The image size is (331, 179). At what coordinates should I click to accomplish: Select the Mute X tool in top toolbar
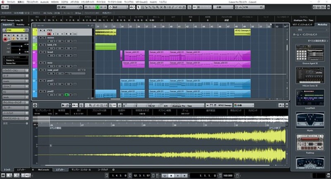161,7
